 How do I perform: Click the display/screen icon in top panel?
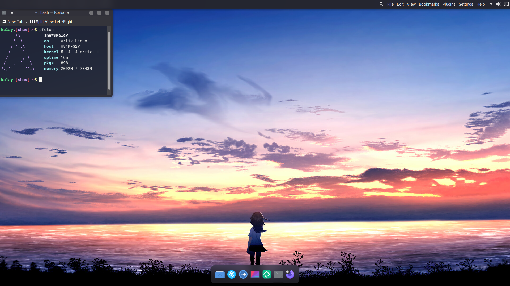[x=506, y=4]
